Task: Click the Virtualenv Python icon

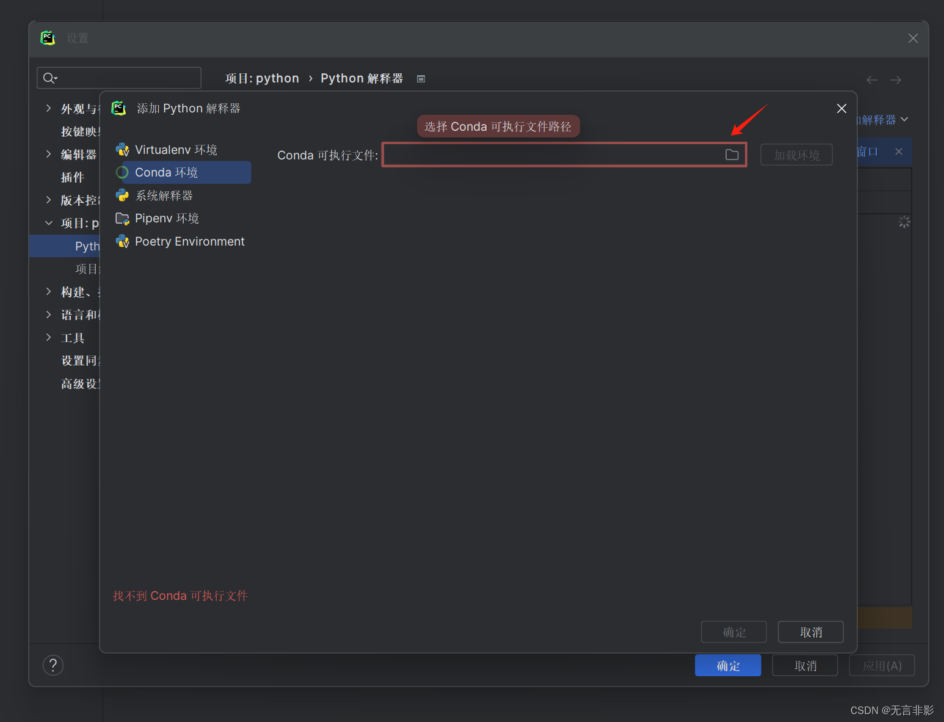Action: [123, 150]
